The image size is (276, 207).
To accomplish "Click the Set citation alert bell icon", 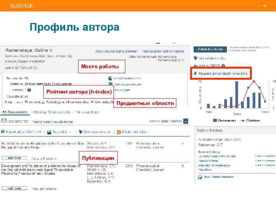I will 195,58.
